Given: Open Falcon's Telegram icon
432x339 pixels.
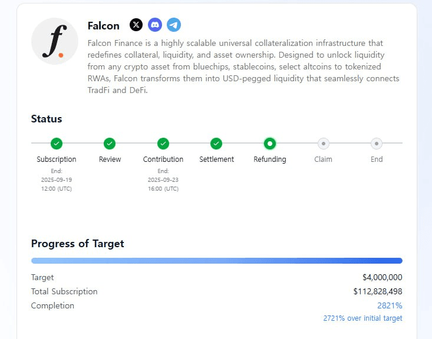Looking at the screenshot, I should pos(173,25).
